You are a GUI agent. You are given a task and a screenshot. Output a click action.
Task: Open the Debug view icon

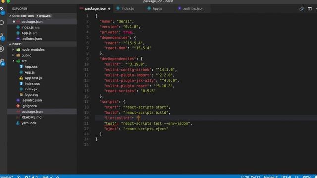point(2,49)
